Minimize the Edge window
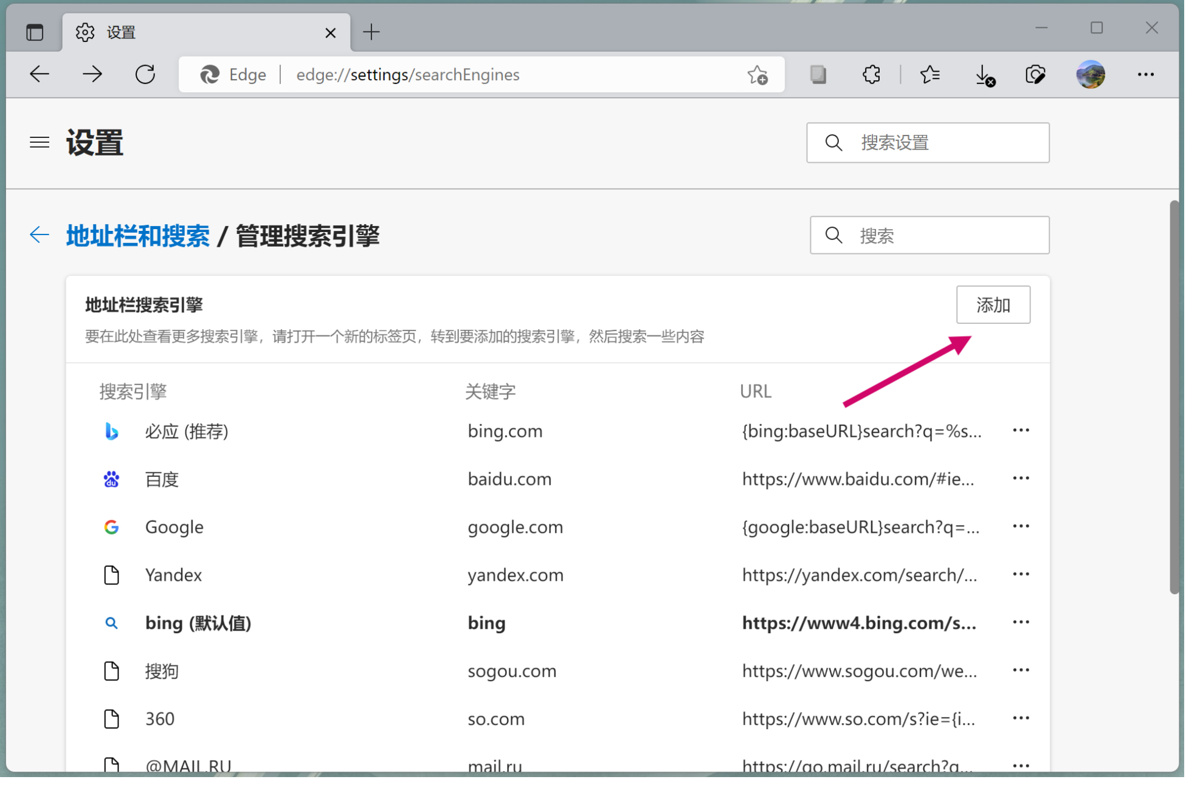Screen dimensions: 1200x785 [x=1041, y=28]
